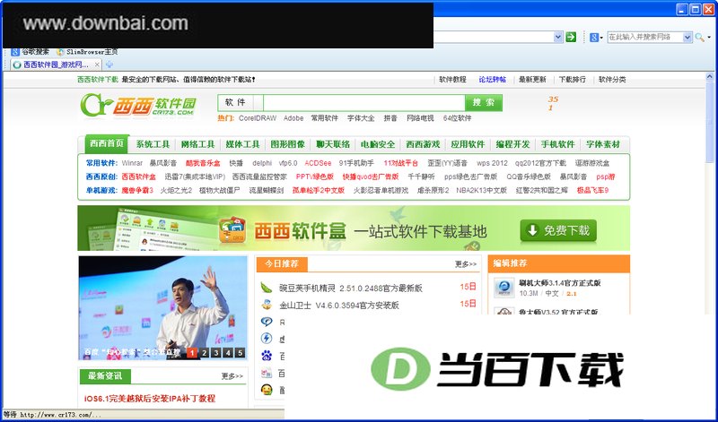Select slide 5 on the news carousel
718x422 pixels.
[240, 352]
